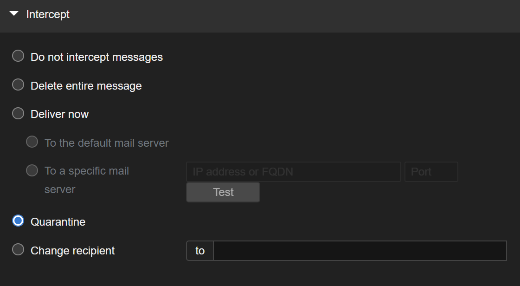
Task: Click the selected Quarantine radio button
Action: tap(18, 221)
